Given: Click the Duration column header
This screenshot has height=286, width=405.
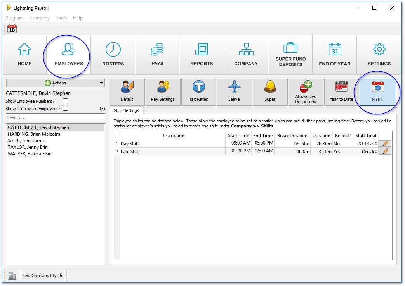Looking at the screenshot, I should (321, 136).
